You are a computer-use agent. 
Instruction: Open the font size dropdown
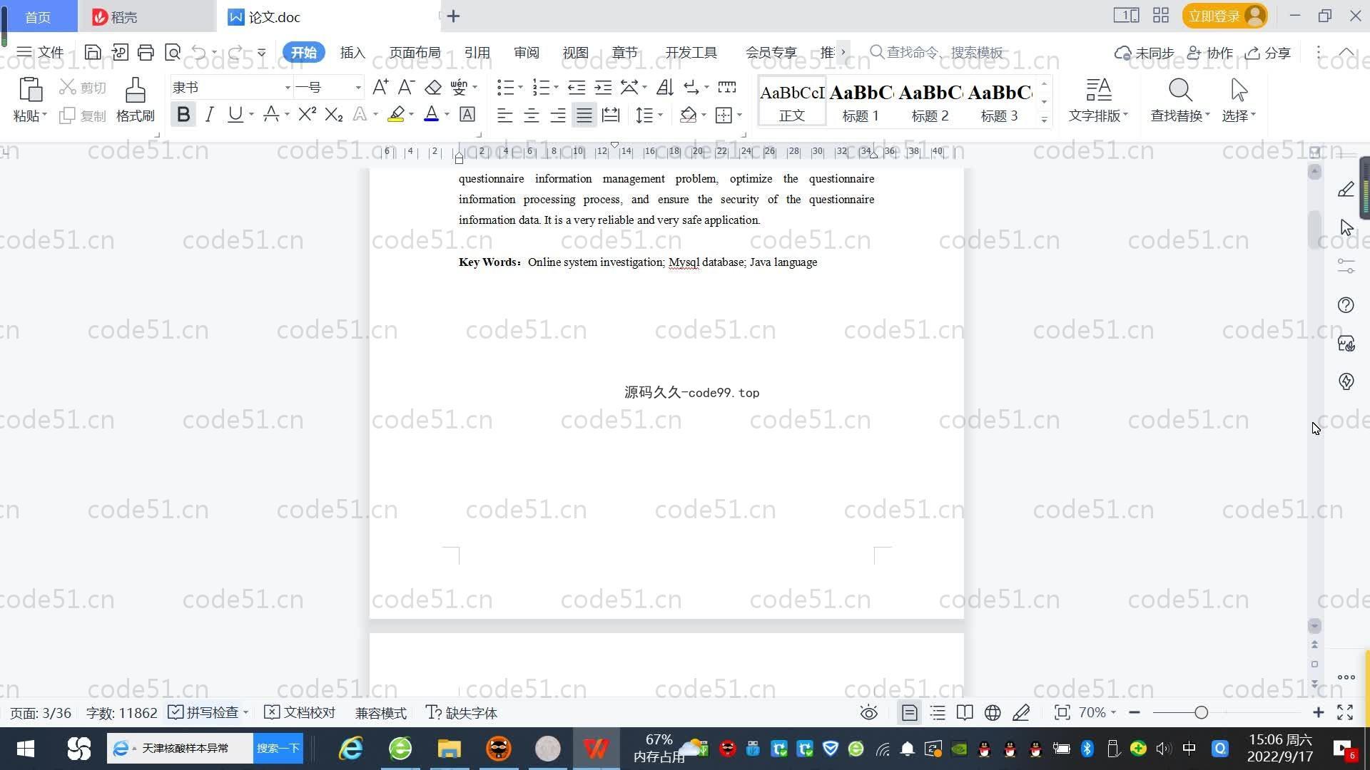(x=357, y=88)
